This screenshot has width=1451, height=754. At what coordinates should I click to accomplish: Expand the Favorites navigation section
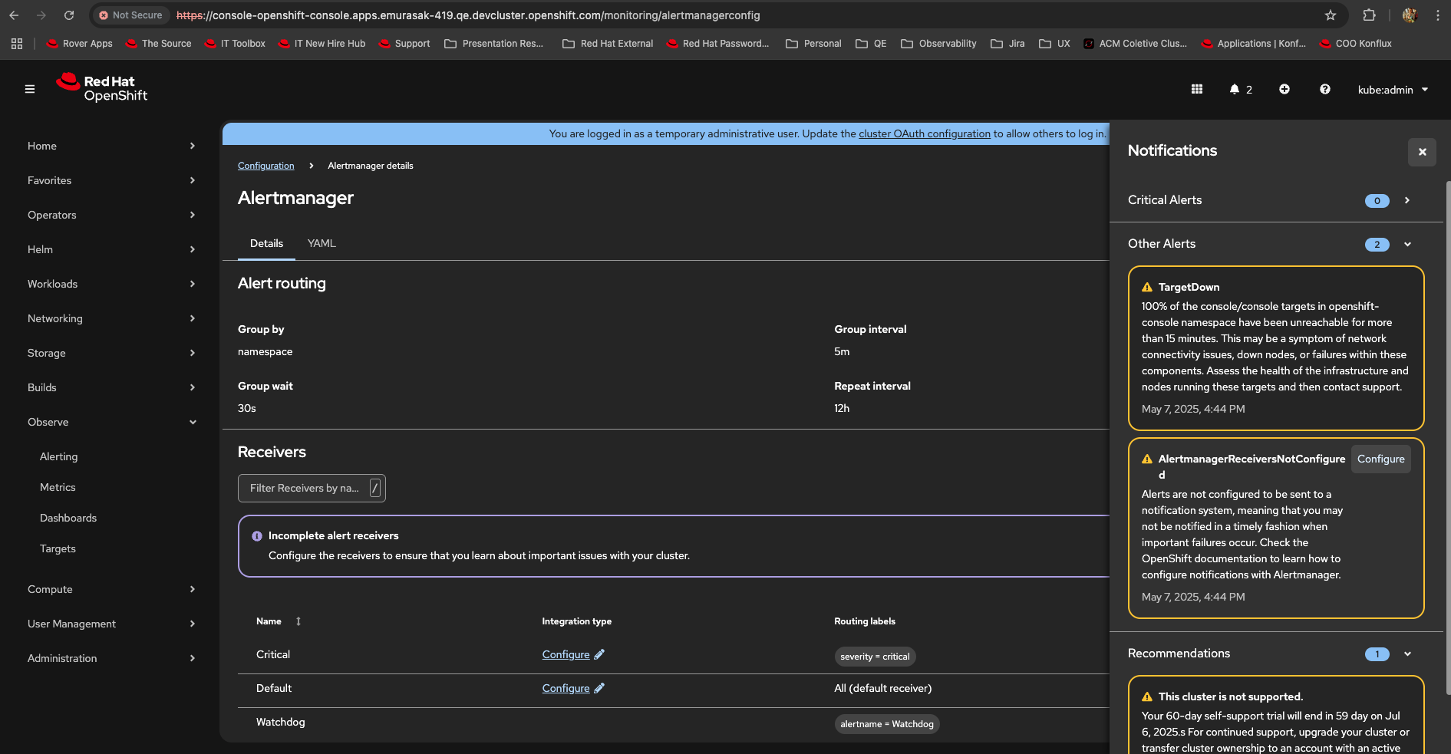click(x=111, y=180)
